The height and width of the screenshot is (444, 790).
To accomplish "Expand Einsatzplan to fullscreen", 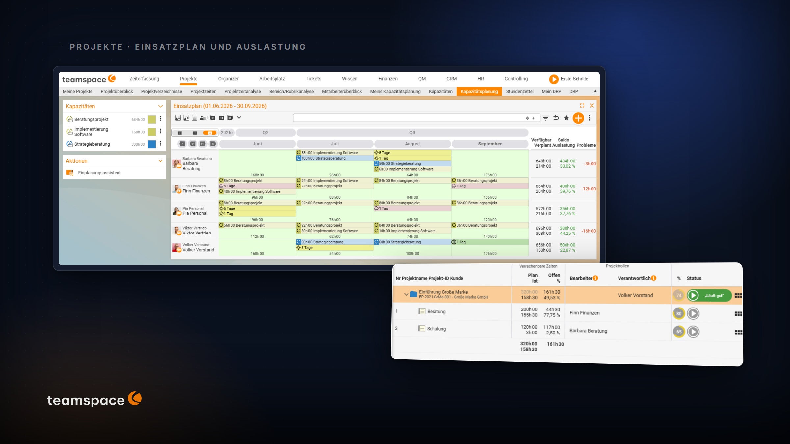I will click(582, 106).
